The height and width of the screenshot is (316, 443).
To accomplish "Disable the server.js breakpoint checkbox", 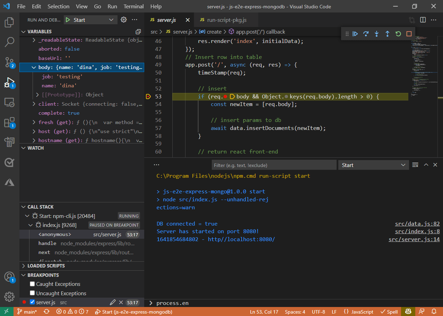I will click(x=32, y=302).
